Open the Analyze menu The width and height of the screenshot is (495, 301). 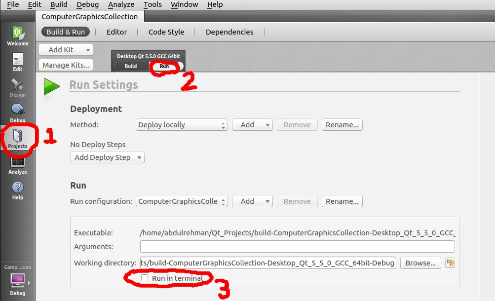(x=121, y=4)
